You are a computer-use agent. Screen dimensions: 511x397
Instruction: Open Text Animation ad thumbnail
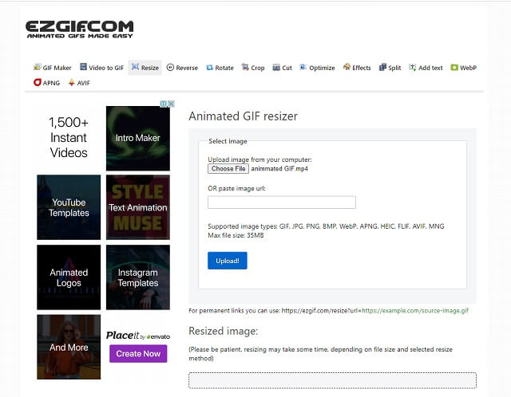pyautogui.click(x=138, y=207)
